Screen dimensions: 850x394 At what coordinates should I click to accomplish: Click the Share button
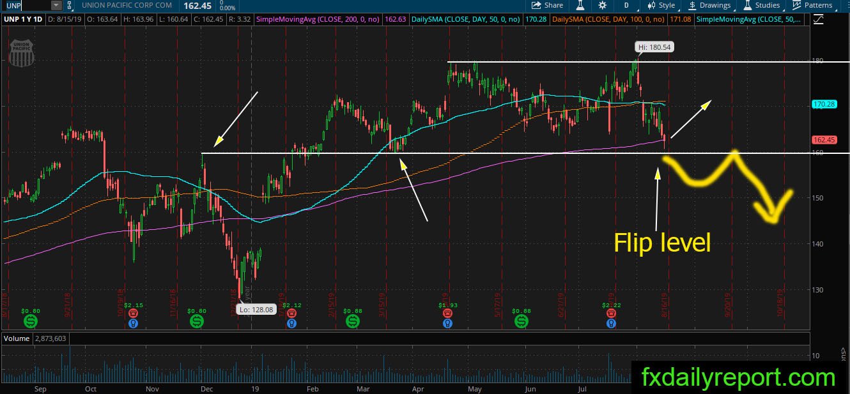point(548,5)
